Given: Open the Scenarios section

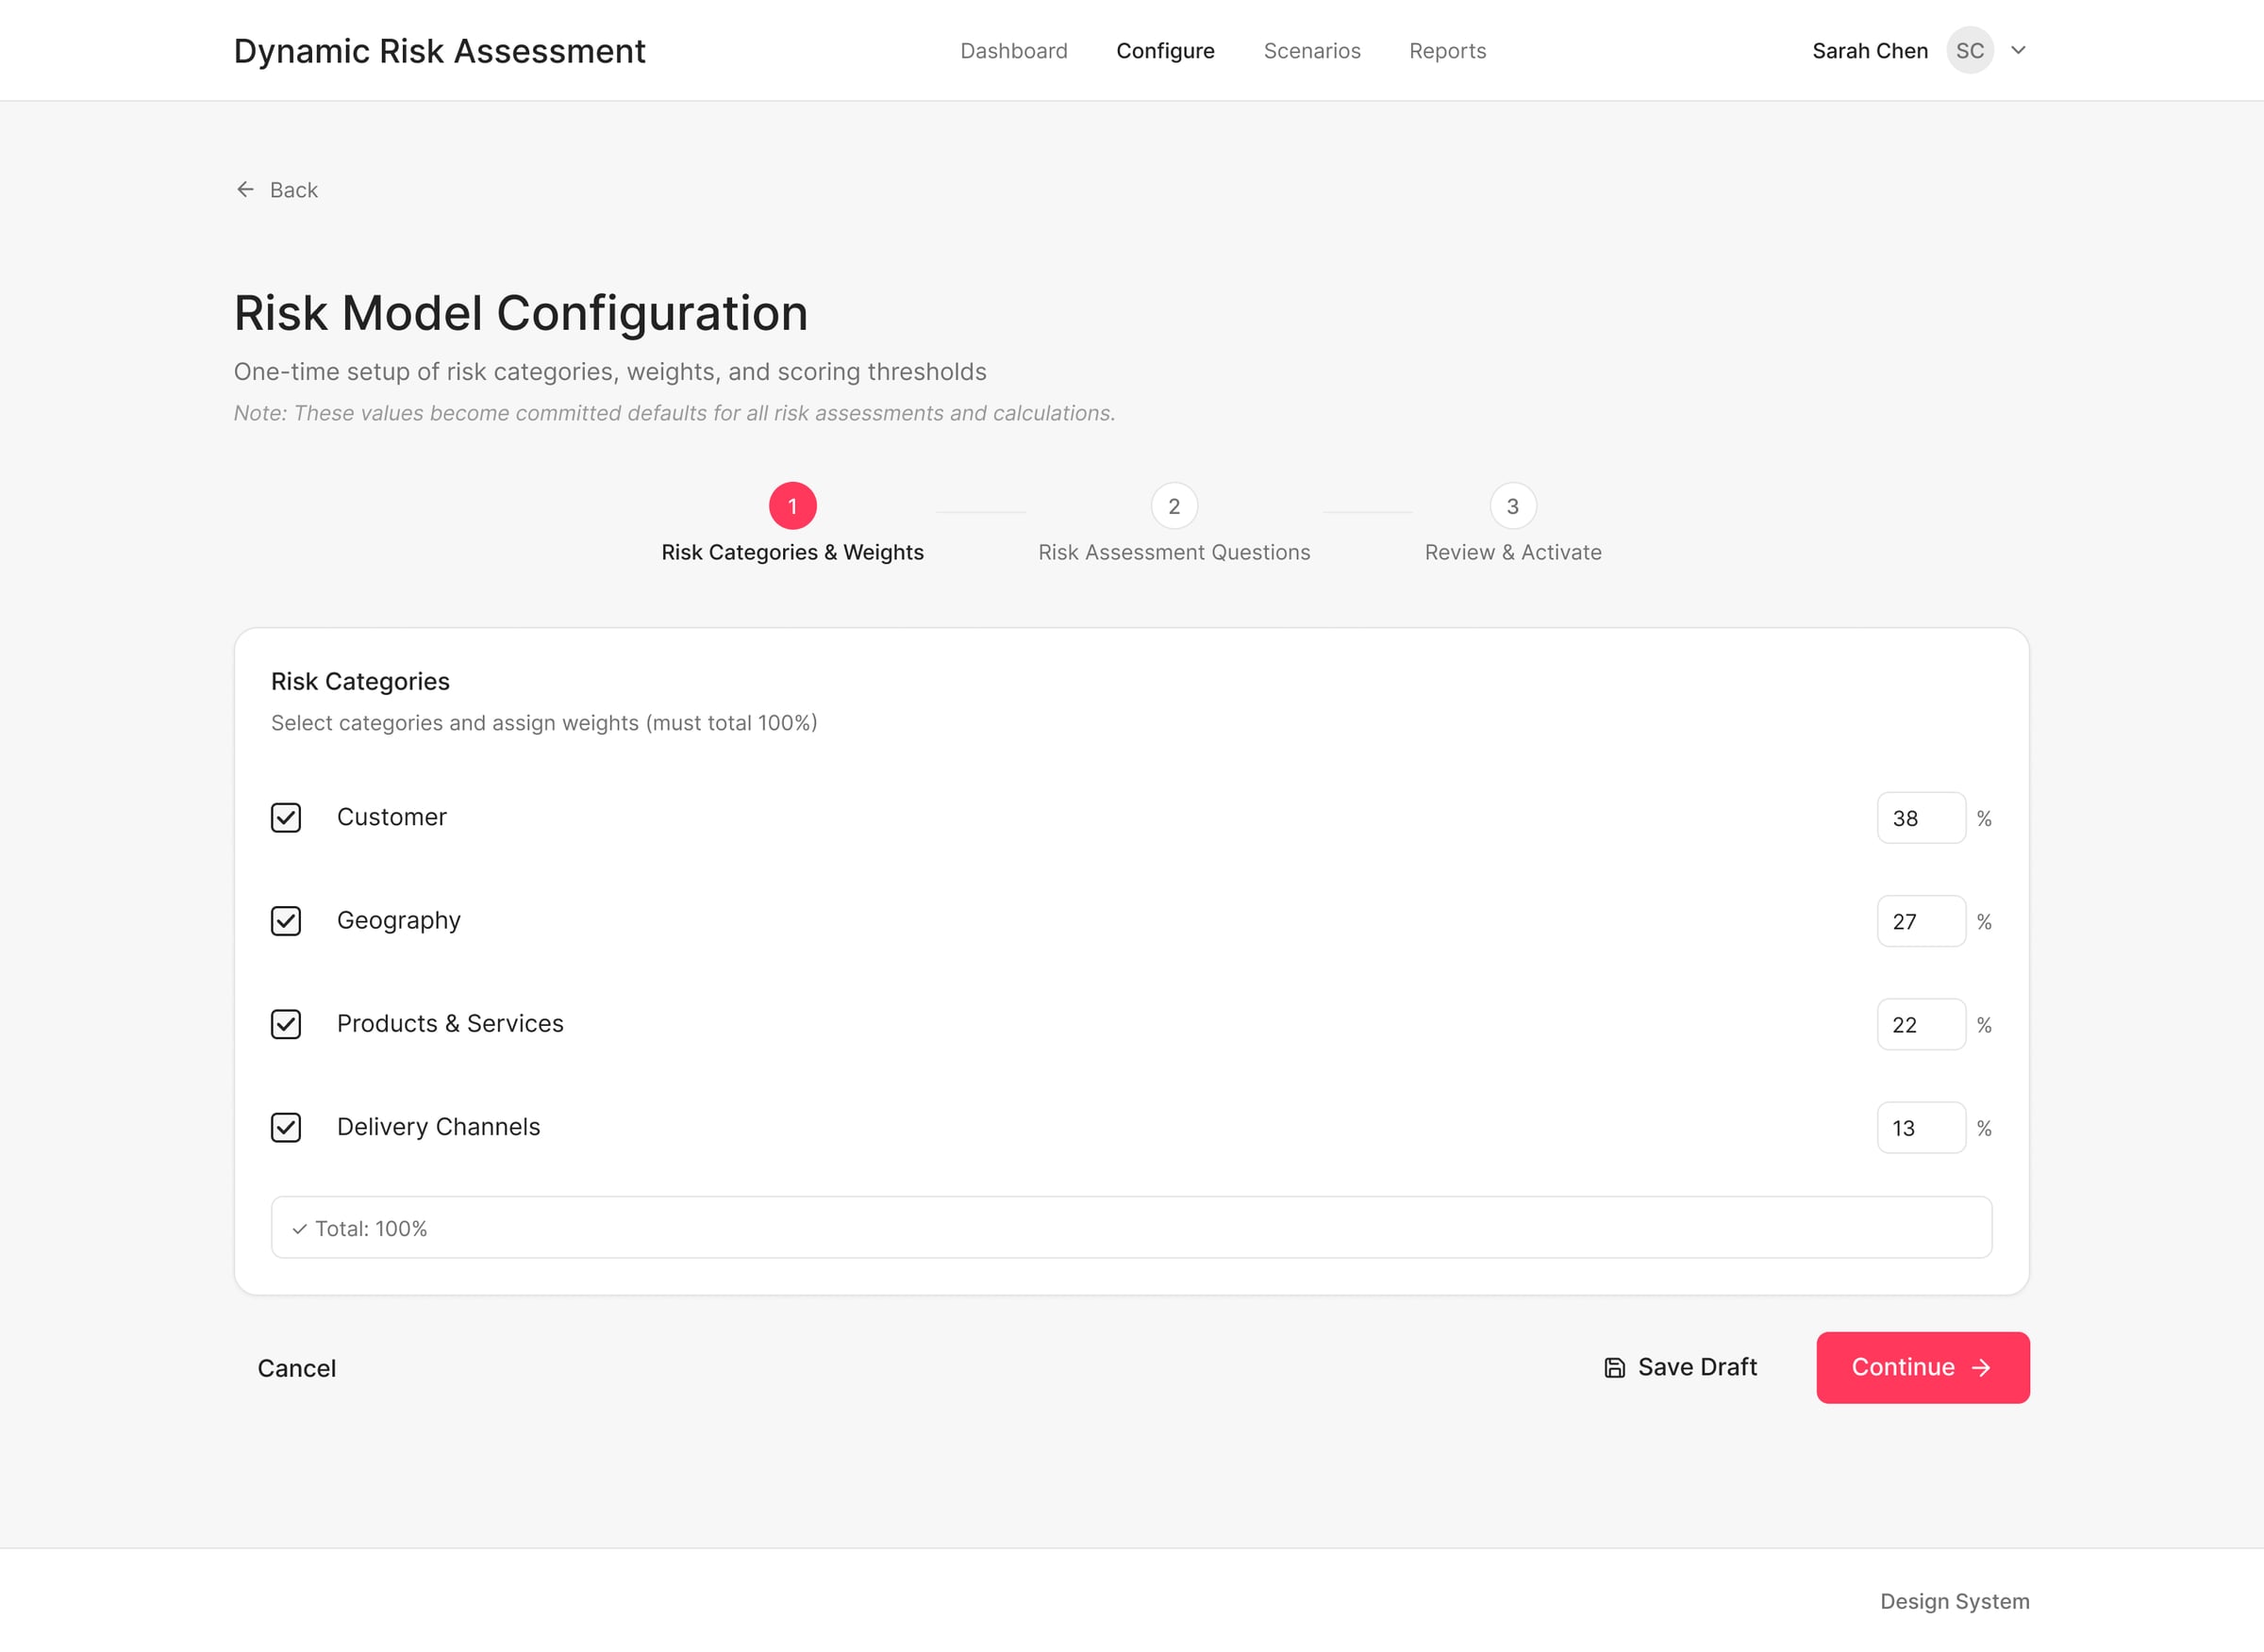Looking at the screenshot, I should coord(1311,50).
